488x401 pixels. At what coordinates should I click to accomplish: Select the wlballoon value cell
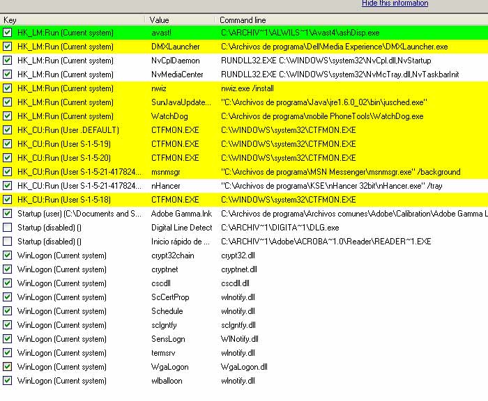pos(167,381)
